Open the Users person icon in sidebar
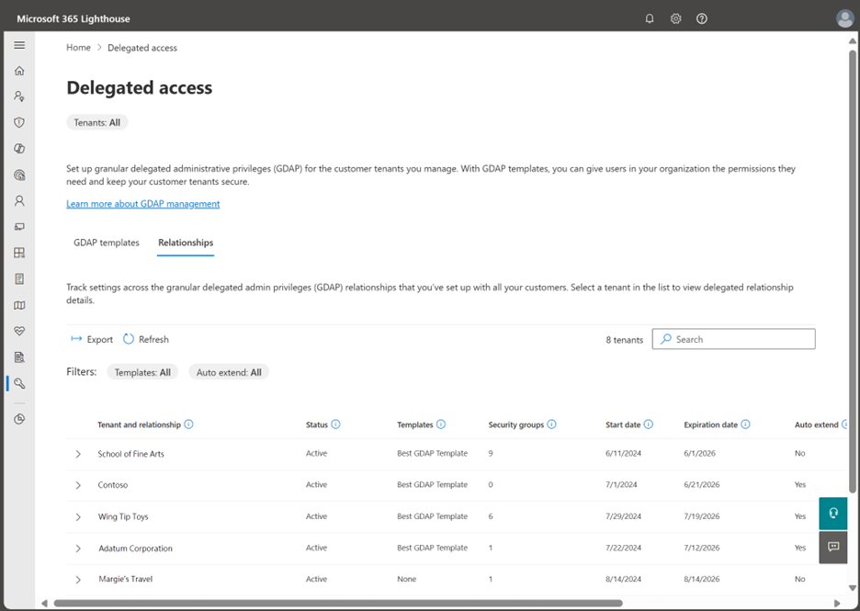Image resolution: width=860 pixels, height=611 pixels. coord(19,200)
